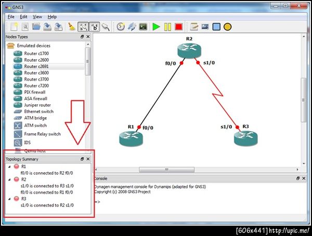This screenshot has height=236, width=312.
Task: Click the R1 router on canvas
Action: [131, 138]
